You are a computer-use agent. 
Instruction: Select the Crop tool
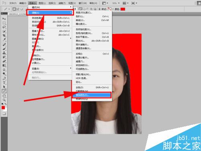[x=4, y=35]
